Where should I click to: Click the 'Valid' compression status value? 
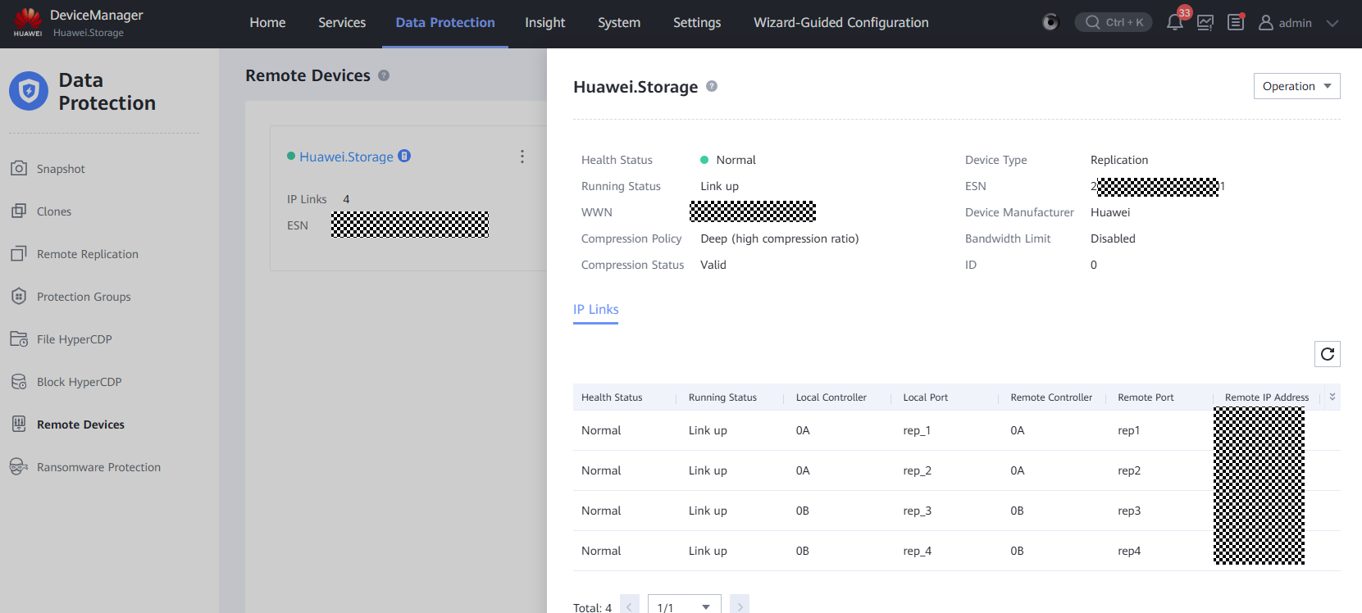(x=713, y=265)
